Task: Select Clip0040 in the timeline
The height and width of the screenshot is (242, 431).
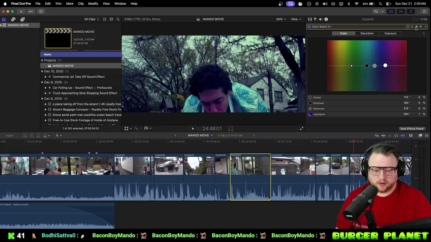Action: coord(293,177)
